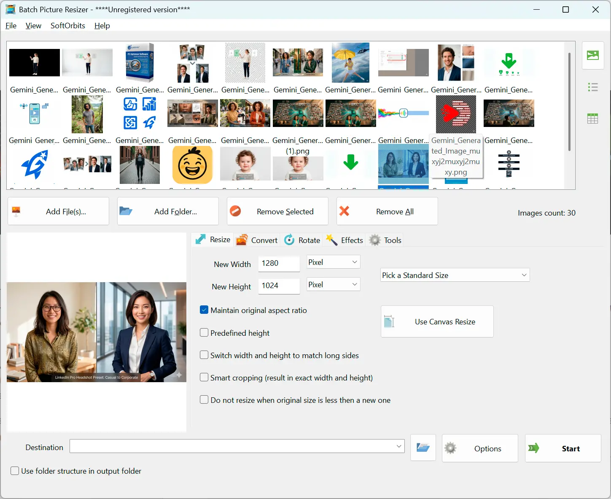Select the yellow umbrella skydiver thumbnail

(x=350, y=62)
